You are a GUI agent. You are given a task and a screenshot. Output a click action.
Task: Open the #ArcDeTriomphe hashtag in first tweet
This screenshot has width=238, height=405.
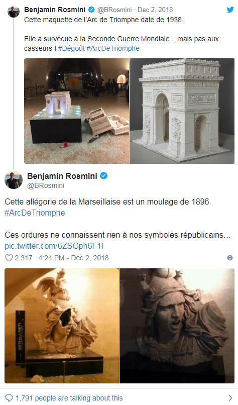point(113,48)
